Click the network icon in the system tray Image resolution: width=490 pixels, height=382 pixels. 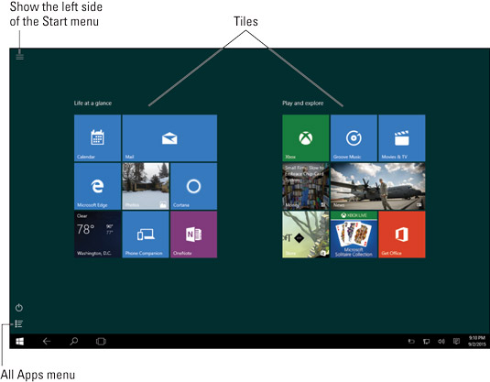(426, 342)
